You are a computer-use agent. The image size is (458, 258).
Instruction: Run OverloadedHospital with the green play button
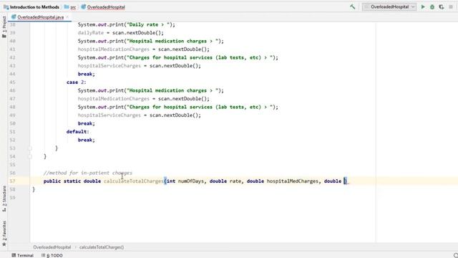click(x=423, y=6)
